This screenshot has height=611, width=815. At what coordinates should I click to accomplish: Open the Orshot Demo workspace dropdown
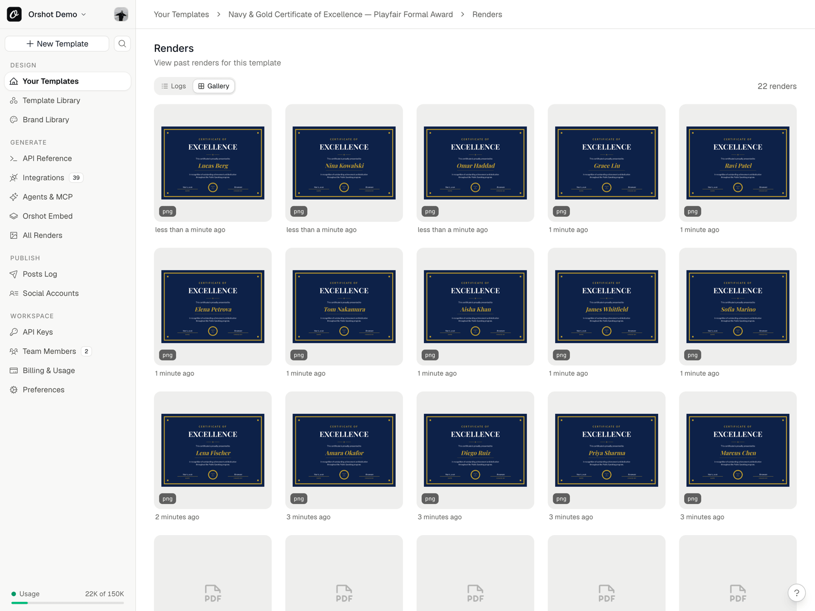[x=57, y=14]
